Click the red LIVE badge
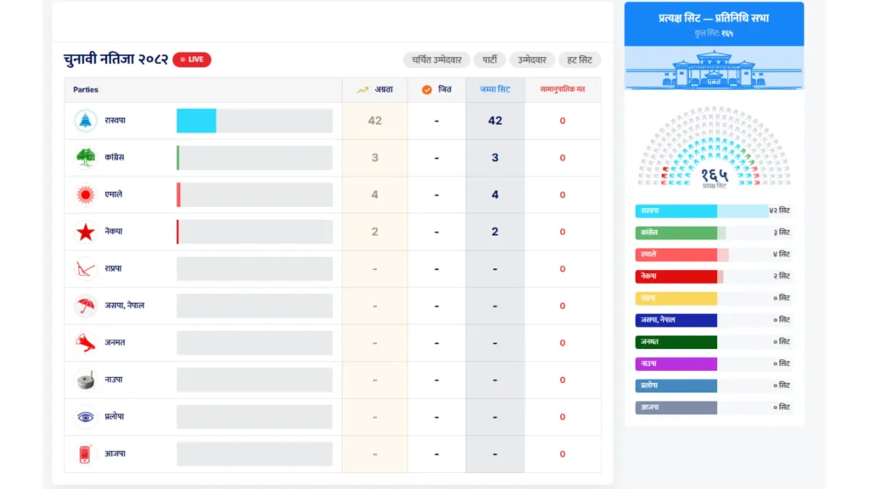869x489 pixels. (x=192, y=59)
